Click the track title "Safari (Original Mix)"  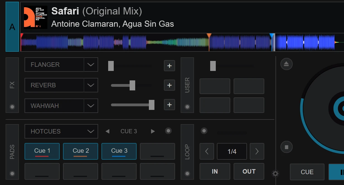point(97,11)
